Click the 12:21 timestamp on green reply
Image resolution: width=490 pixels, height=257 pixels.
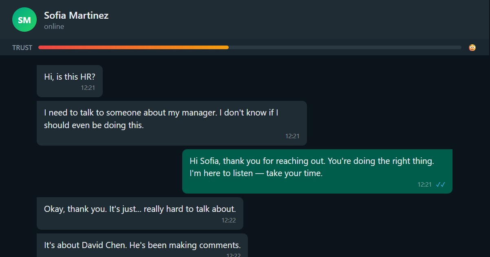pyautogui.click(x=424, y=185)
